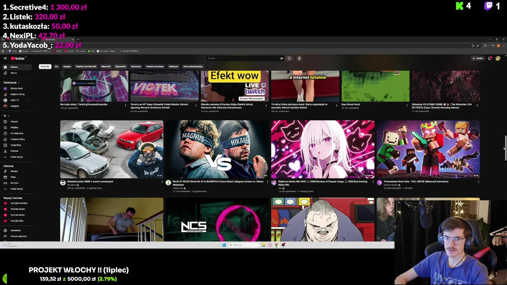Open Składamy jedno BMW video title
507x285 pixels.
90,182
